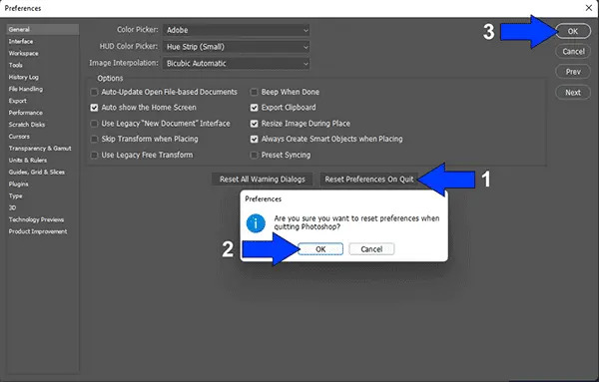Open the Color Picker dropdown
599x382 pixels.
point(236,30)
